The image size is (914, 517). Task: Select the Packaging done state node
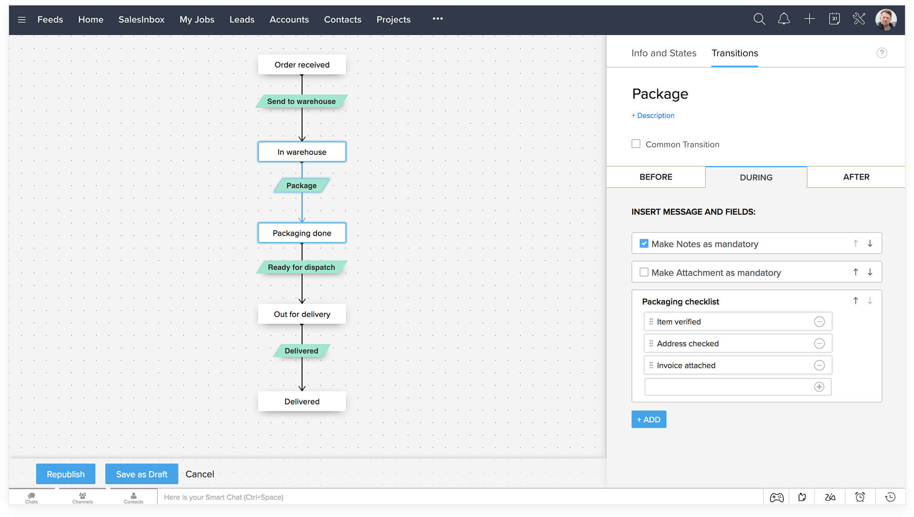[302, 233]
